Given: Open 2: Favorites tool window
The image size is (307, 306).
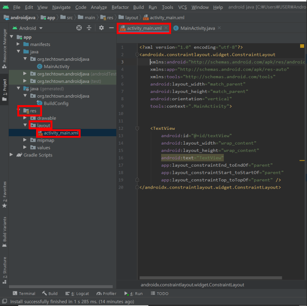Looking at the screenshot, I should pos(4,195).
